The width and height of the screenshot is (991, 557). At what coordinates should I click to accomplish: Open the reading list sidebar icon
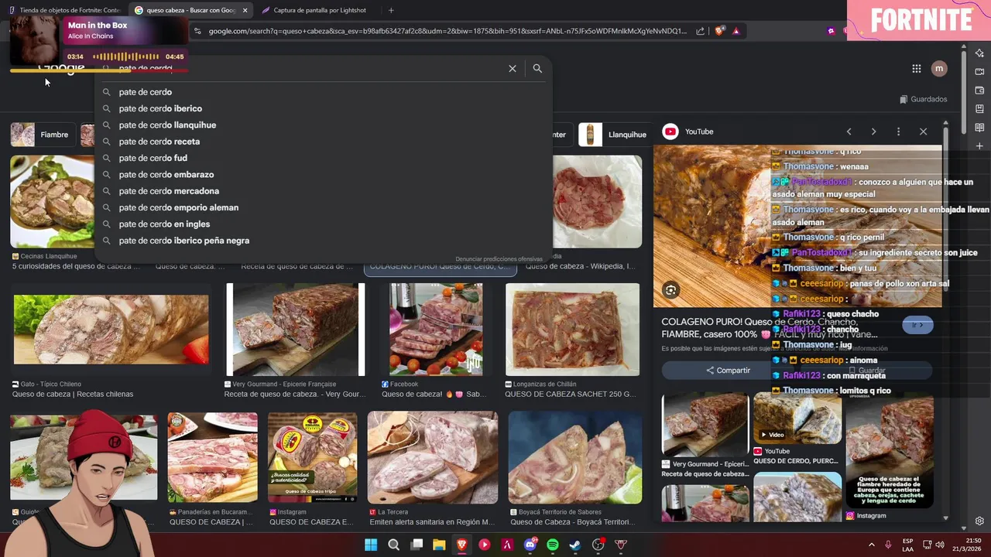(979, 128)
